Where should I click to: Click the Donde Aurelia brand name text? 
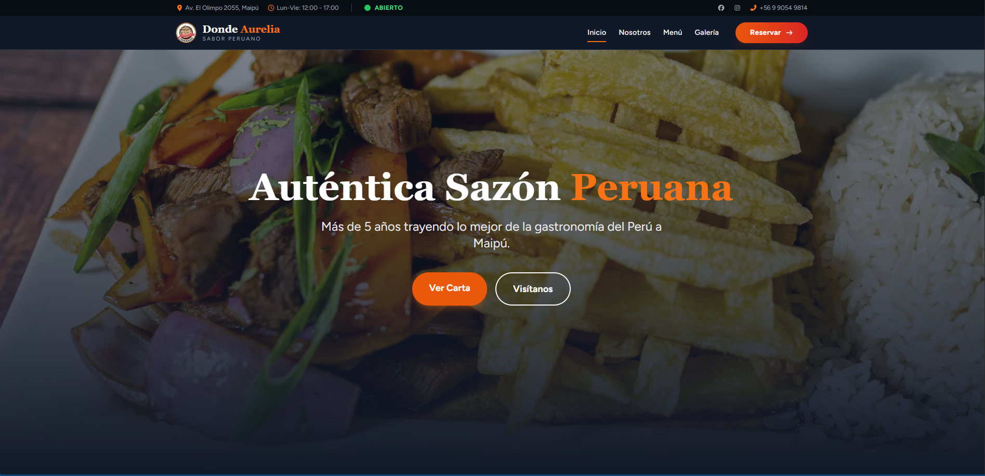click(241, 29)
